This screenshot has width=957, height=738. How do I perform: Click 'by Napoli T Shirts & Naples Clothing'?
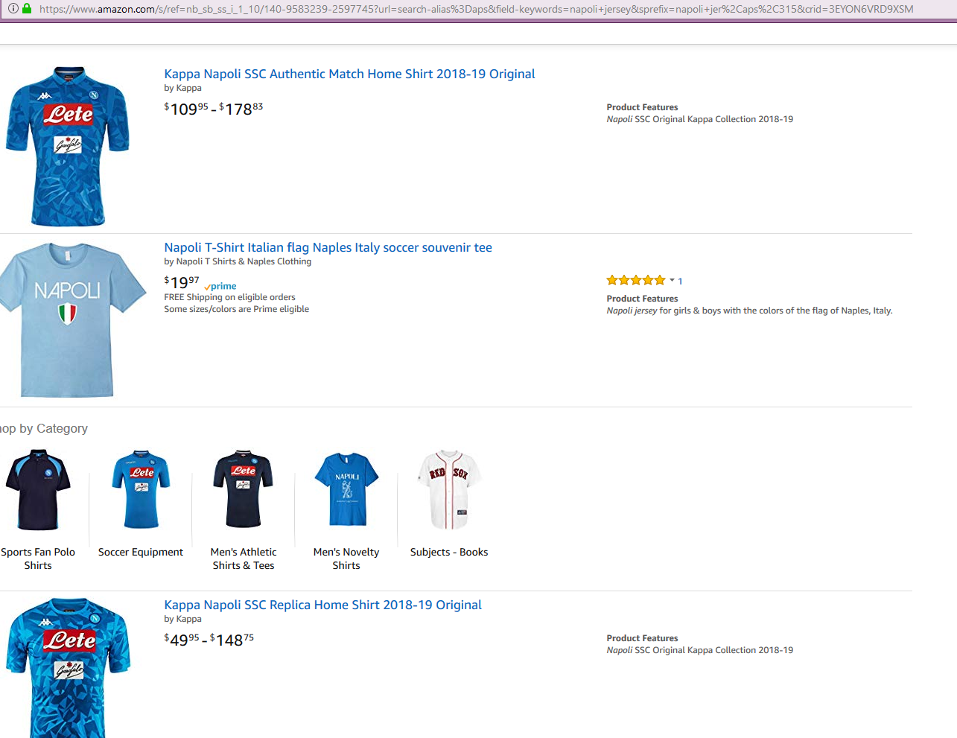[238, 261]
